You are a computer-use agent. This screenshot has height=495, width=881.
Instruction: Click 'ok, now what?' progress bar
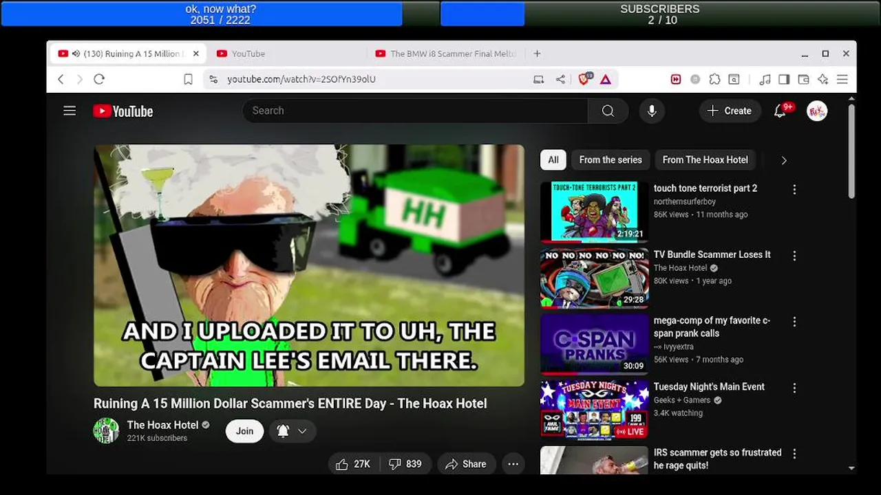(x=220, y=14)
